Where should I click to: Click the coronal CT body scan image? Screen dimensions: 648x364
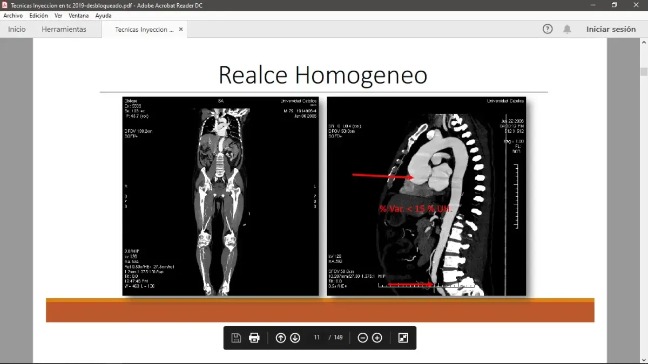point(220,196)
